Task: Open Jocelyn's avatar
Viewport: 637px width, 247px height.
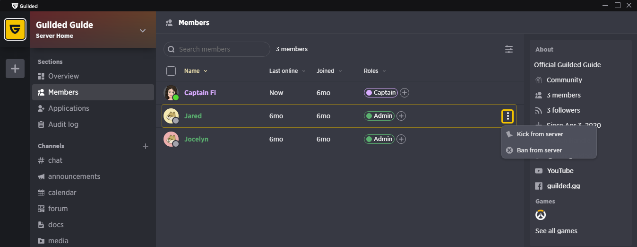Action: [171, 139]
